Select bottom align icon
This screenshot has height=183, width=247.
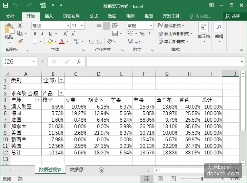click(107, 26)
